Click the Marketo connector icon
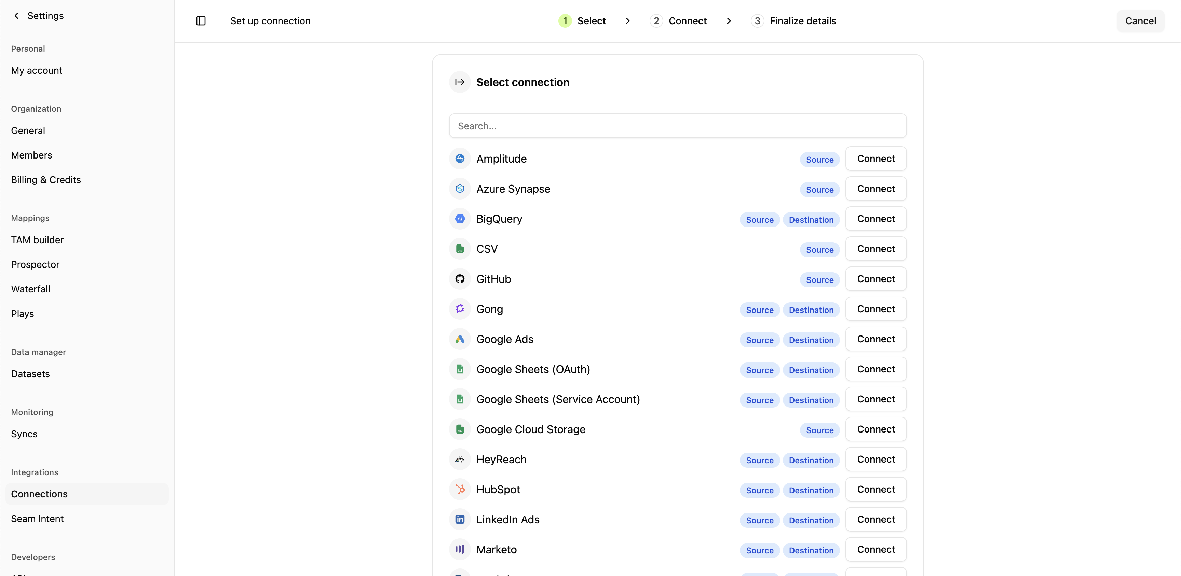 click(x=459, y=549)
